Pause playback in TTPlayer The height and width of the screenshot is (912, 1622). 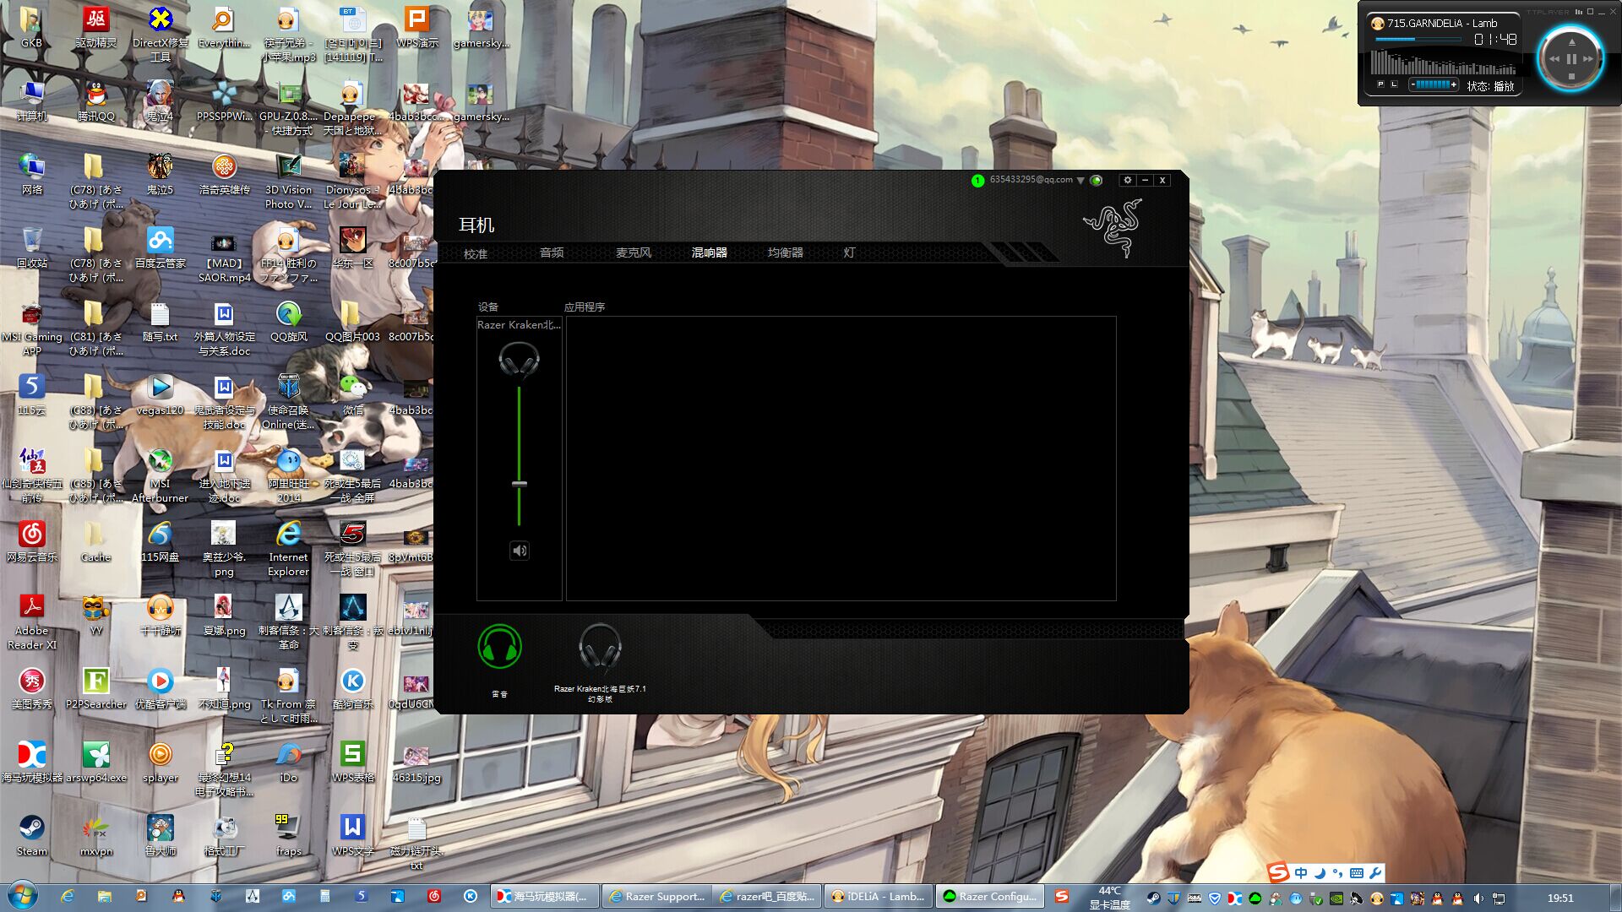(x=1571, y=59)
